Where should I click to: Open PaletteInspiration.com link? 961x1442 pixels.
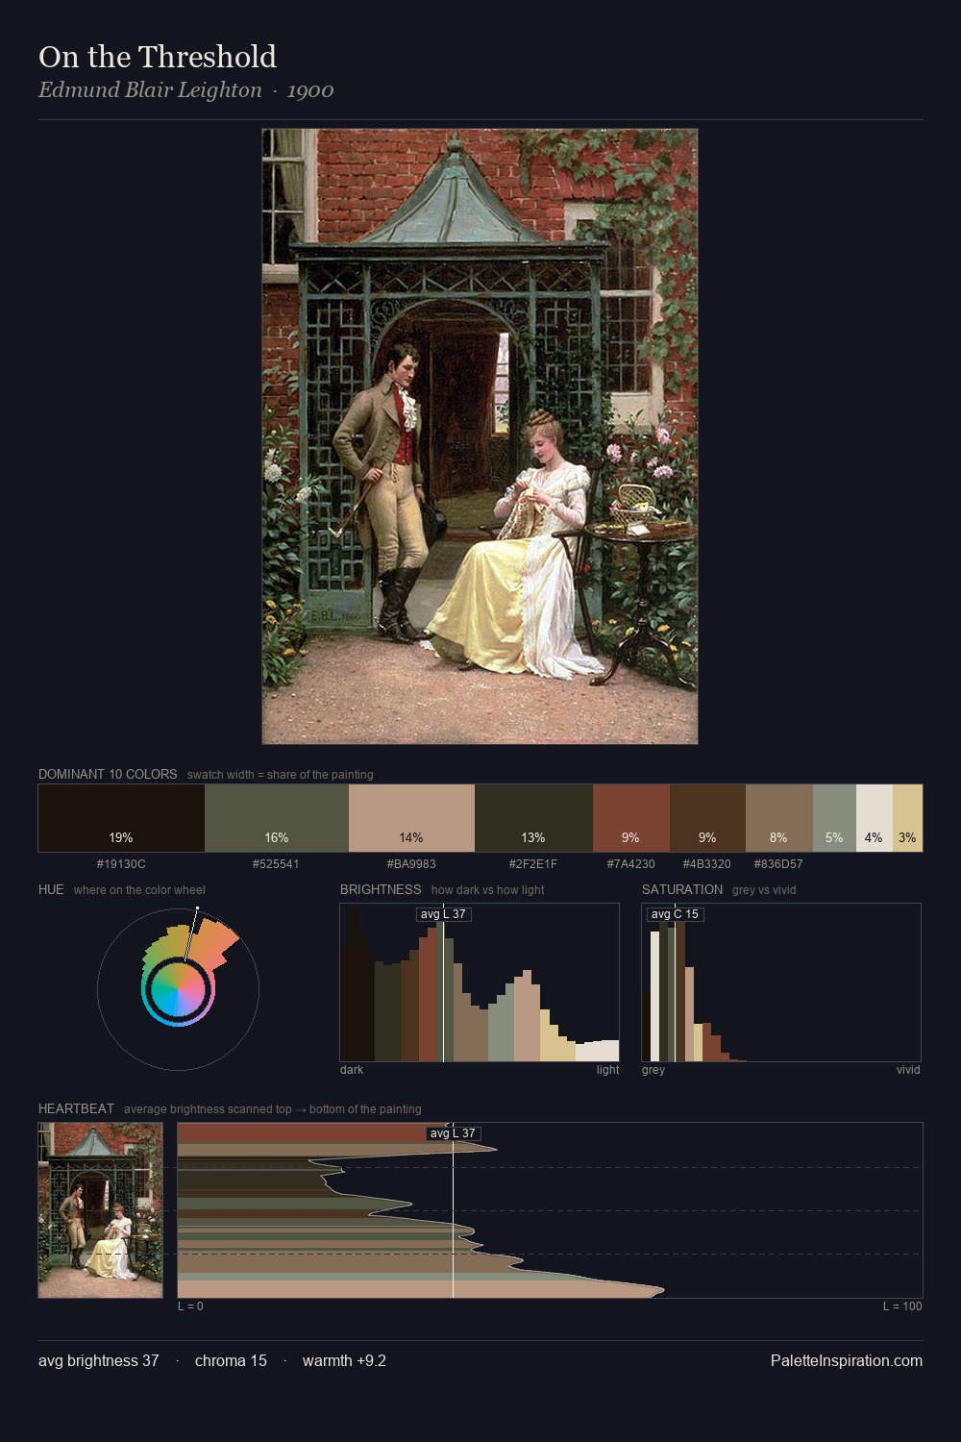[x=847, y=1360]
